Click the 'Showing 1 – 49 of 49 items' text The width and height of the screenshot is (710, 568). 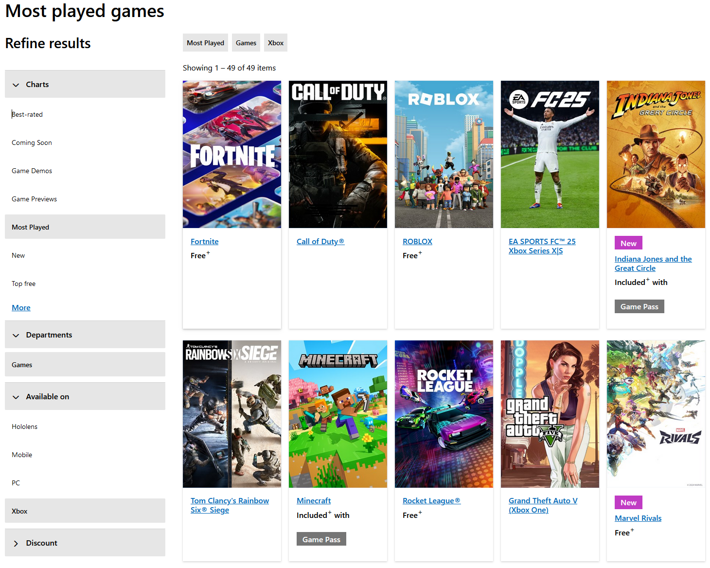229,68
